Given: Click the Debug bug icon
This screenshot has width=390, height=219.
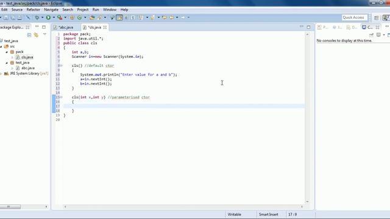Looking at the screenshot, I should point(37,18).
